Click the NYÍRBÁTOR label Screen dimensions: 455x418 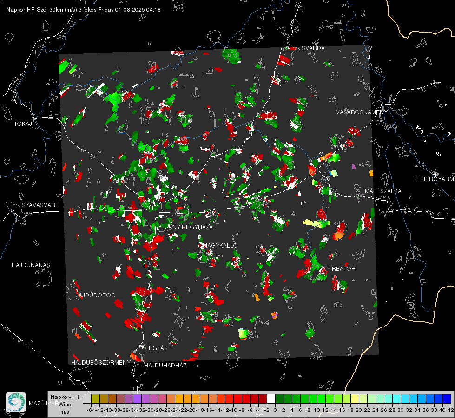[x=339, y=268]
